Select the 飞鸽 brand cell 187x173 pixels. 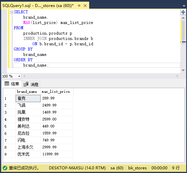[x=28, y=105]
